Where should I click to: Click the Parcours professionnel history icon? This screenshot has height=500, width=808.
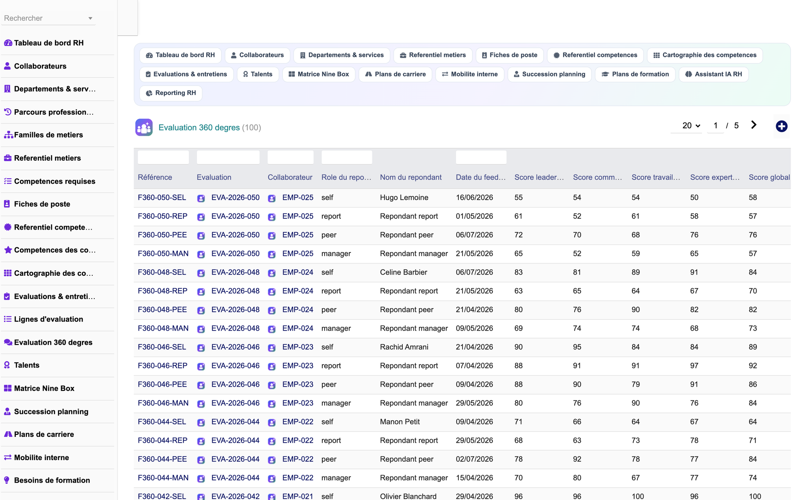(x=7, y=112)
